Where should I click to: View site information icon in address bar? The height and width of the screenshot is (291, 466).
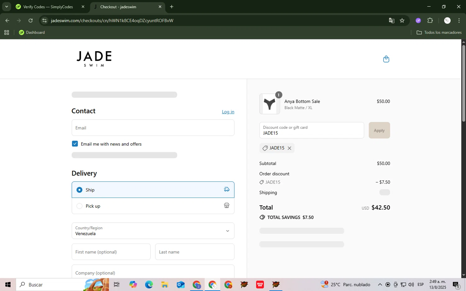(x=44, y=20)
